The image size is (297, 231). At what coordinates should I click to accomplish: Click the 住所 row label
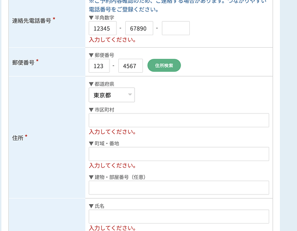(x=18, y=138)
